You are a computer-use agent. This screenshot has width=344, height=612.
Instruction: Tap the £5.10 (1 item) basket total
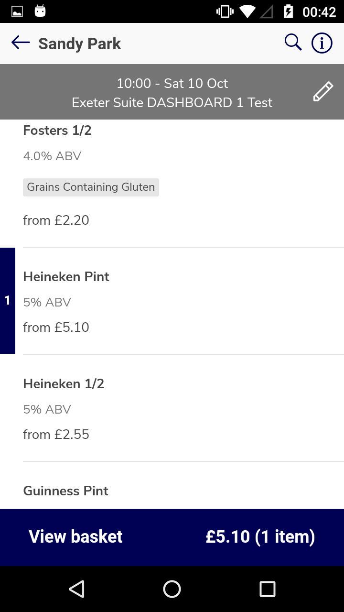coord(260,536)
